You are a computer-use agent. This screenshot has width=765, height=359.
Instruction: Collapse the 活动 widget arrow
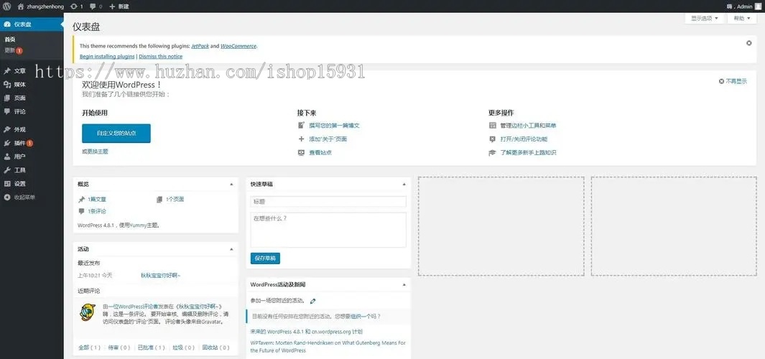pos(231,249)
